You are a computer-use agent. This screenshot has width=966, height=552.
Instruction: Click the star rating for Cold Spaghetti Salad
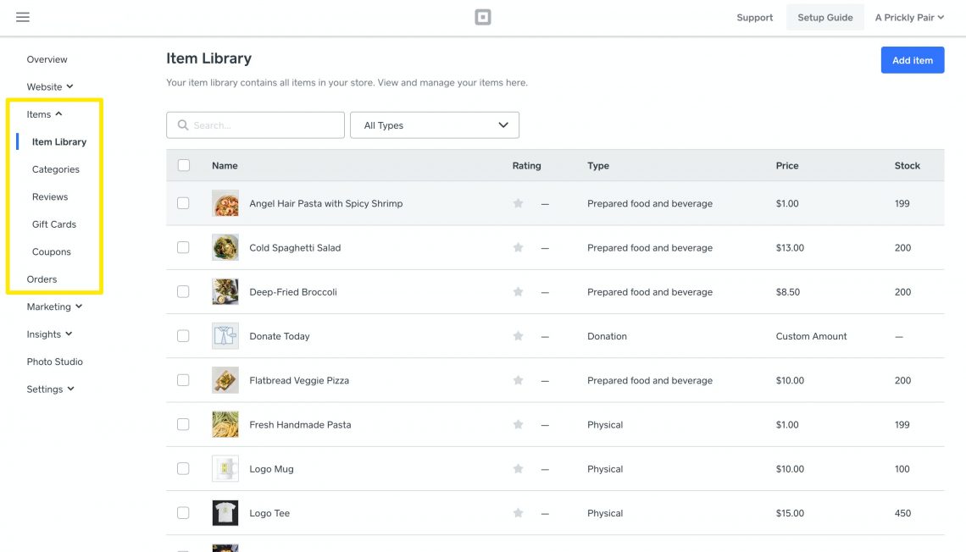(518, 247)
